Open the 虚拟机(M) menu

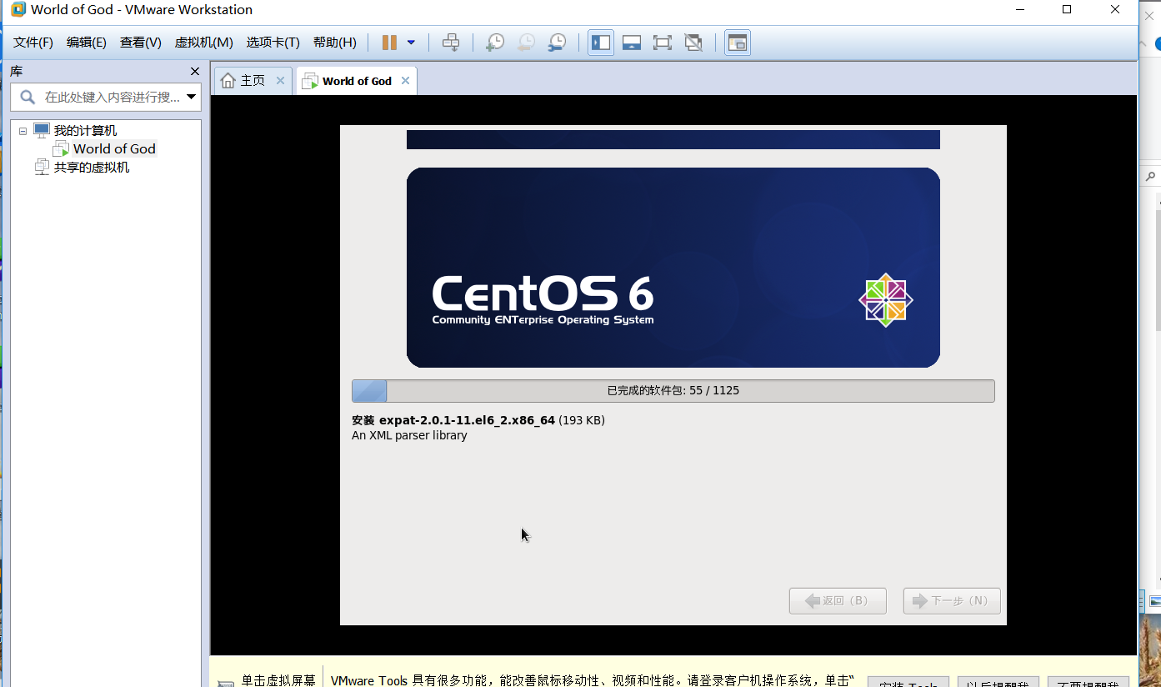point(203,43)
